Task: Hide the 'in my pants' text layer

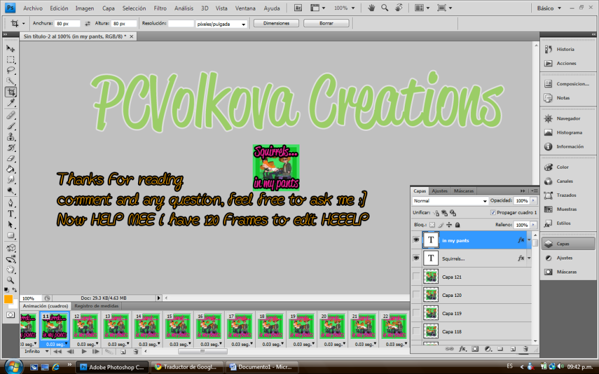Action: pyautogui.click(x=416, y=240)
